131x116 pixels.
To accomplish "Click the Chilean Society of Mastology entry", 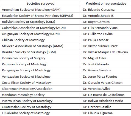I will [23, 40].
